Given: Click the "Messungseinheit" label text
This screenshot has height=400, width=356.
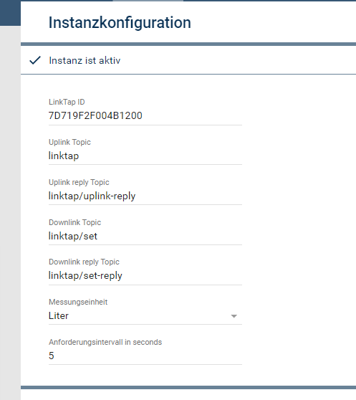Looking at the screenshot, I should click(78, 302).
